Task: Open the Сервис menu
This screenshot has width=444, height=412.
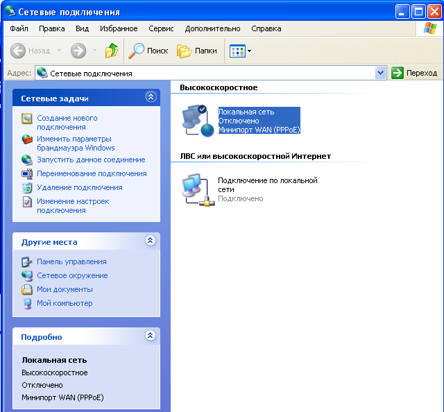Action: [x=161, y=28]
